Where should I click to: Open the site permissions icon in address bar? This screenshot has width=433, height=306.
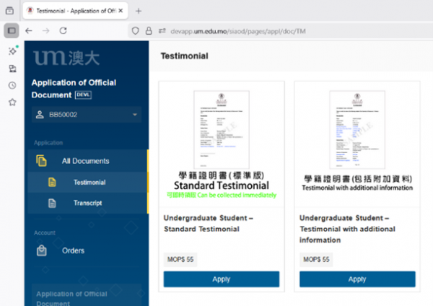[x=162, y=31]
